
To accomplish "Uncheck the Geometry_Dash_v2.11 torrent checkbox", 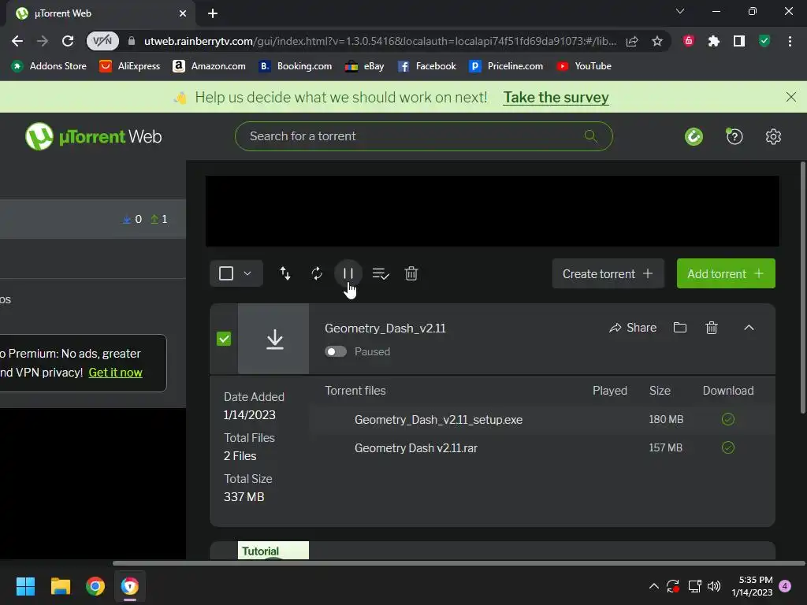I will coord(224,339).
